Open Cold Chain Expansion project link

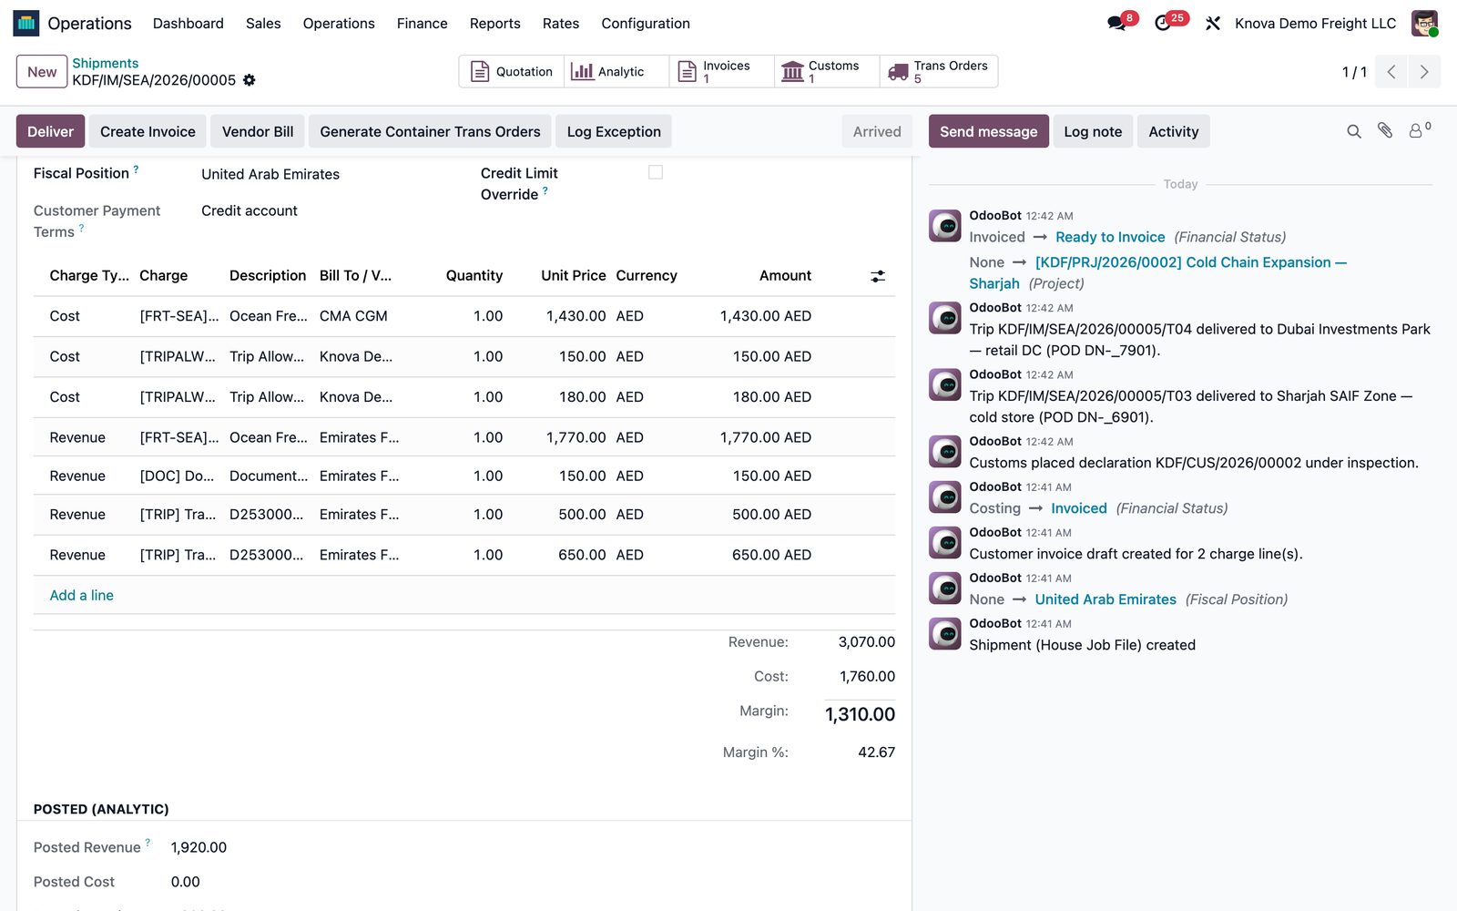pyautogui.click(x=1191, y=262)
